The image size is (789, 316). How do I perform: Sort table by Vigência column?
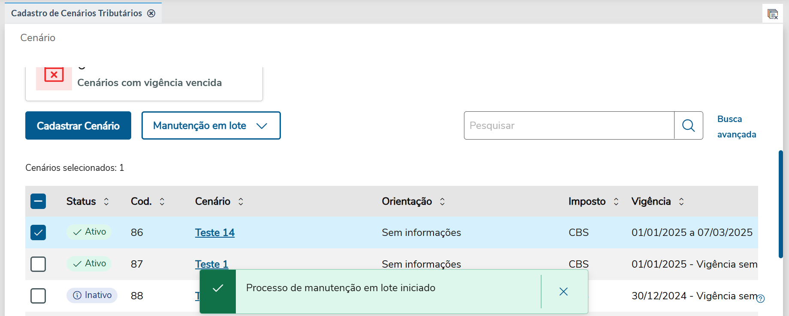tap(681, 202)
